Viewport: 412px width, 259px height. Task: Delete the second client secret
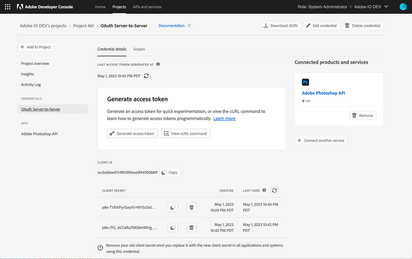[191, 227]
